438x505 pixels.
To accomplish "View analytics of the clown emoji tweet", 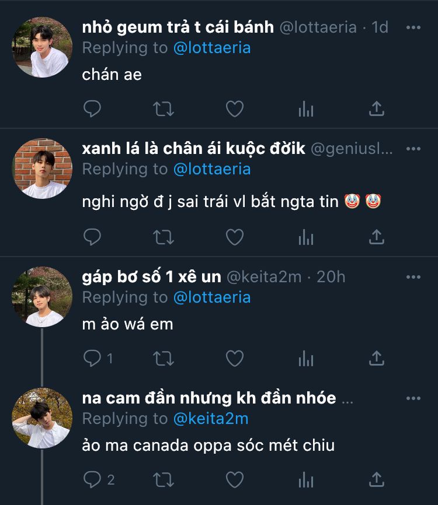I will pos(306,237).
